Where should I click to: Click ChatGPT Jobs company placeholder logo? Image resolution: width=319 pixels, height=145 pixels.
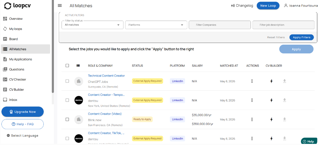(79, 81)
